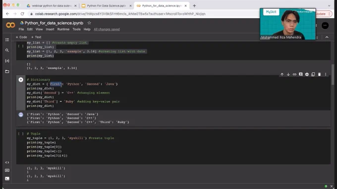Close the webinar python tab

pyautogui.click(x=75, y=6)
